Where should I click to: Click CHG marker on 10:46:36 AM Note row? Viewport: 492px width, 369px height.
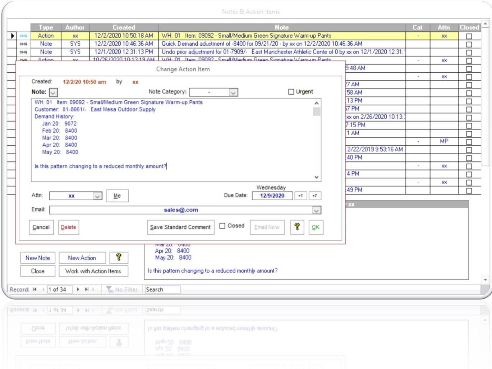coord(23,44)
